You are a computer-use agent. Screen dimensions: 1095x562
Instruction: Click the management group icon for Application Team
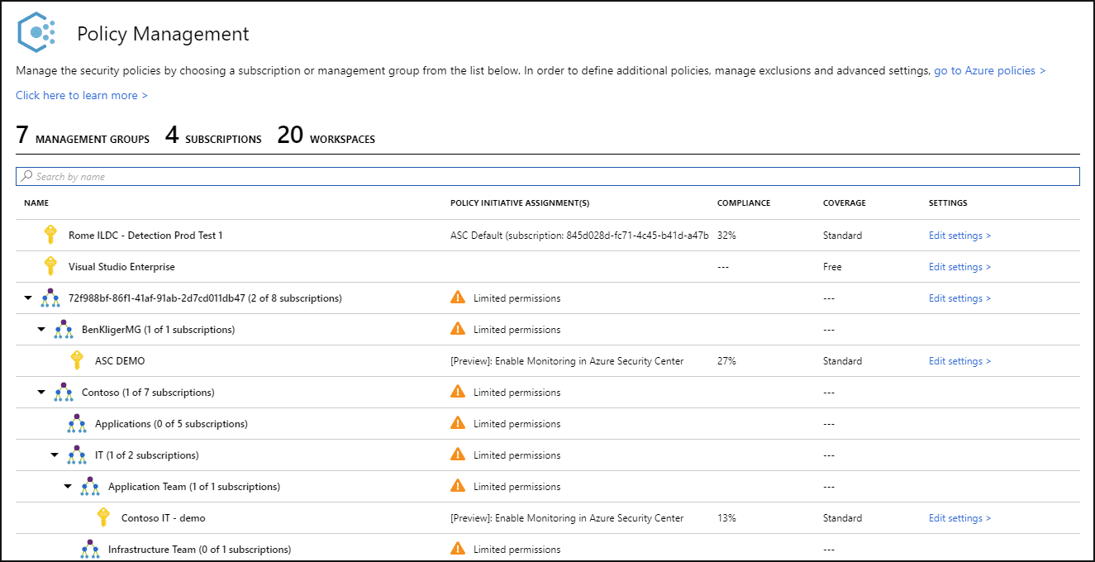coord(90,486)
